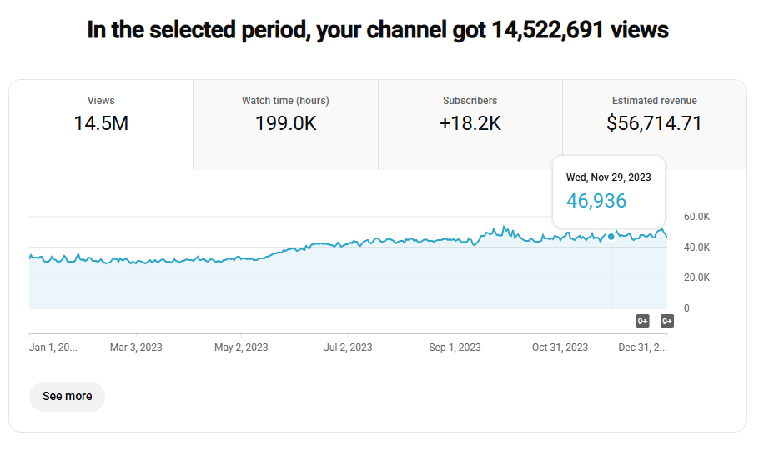Open the left 9+ video marker badge
Screen dimensions: 764x450
643,321
